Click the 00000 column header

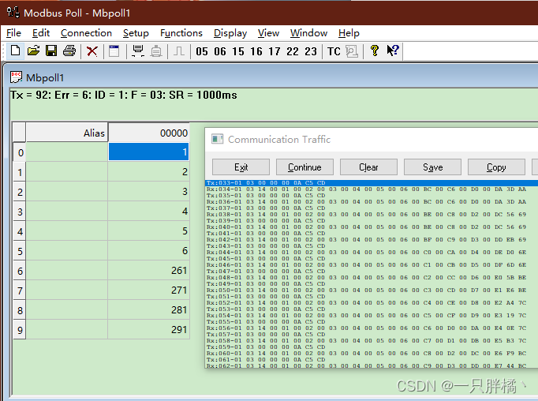click(x=148, y=133)
